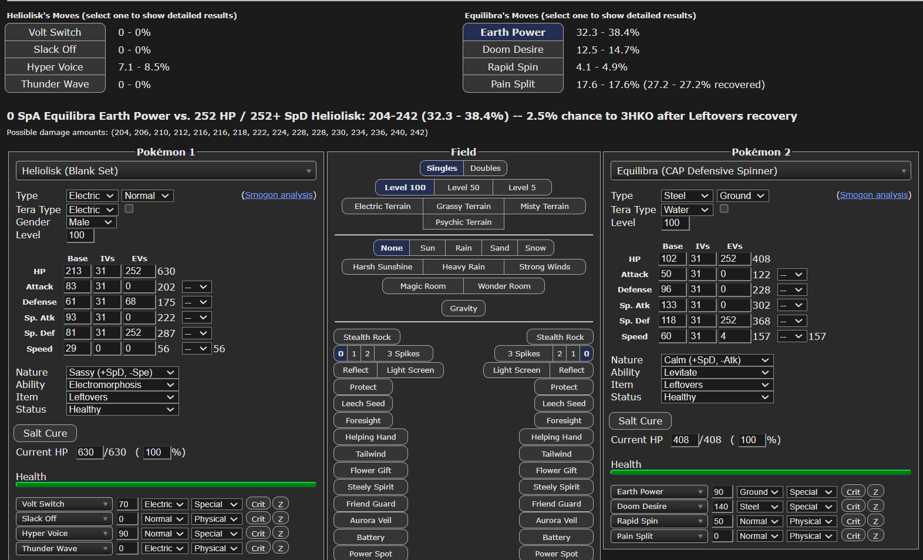Enable Electric Terrain
The height and width of the screenshot is (560, 923).
[x=382, y=207]
